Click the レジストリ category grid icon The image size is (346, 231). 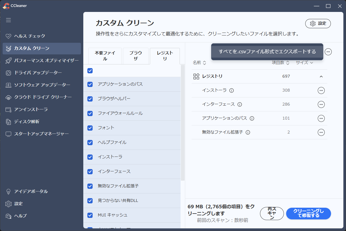[x=196, y=77]
